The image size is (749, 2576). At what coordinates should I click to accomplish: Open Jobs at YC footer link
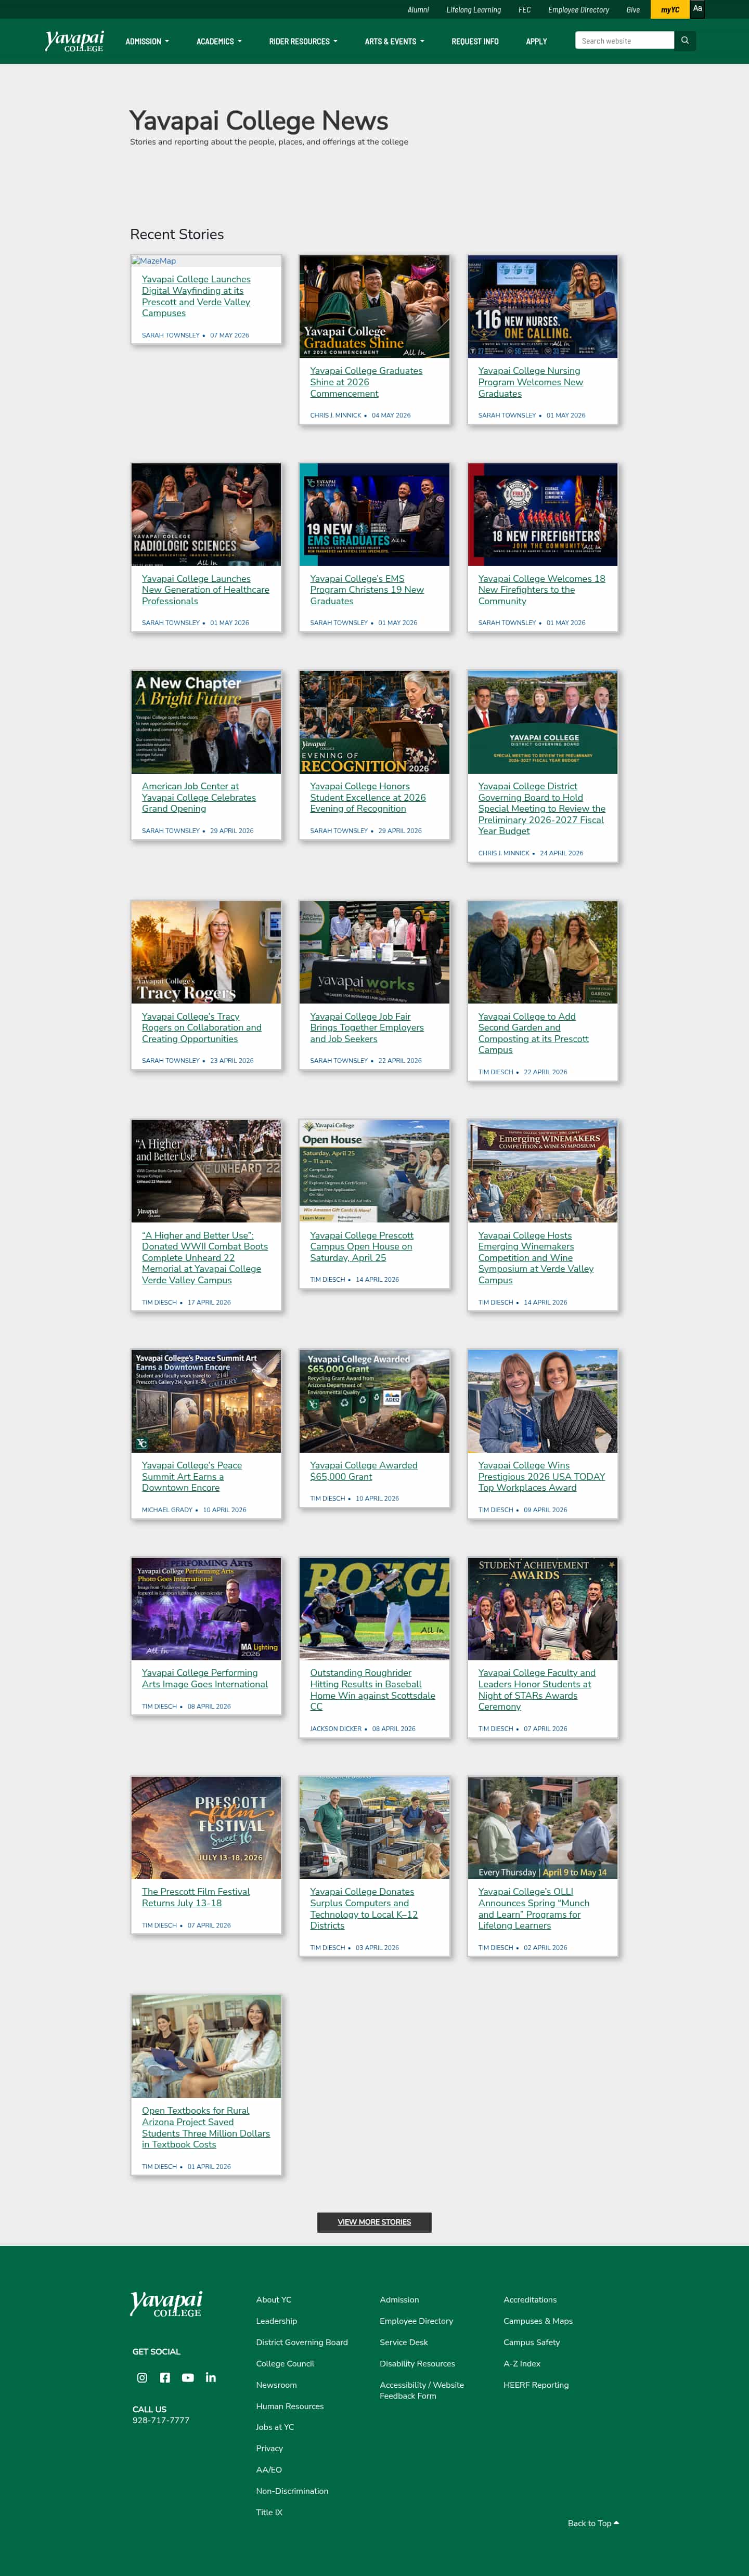coord(274,2427)
